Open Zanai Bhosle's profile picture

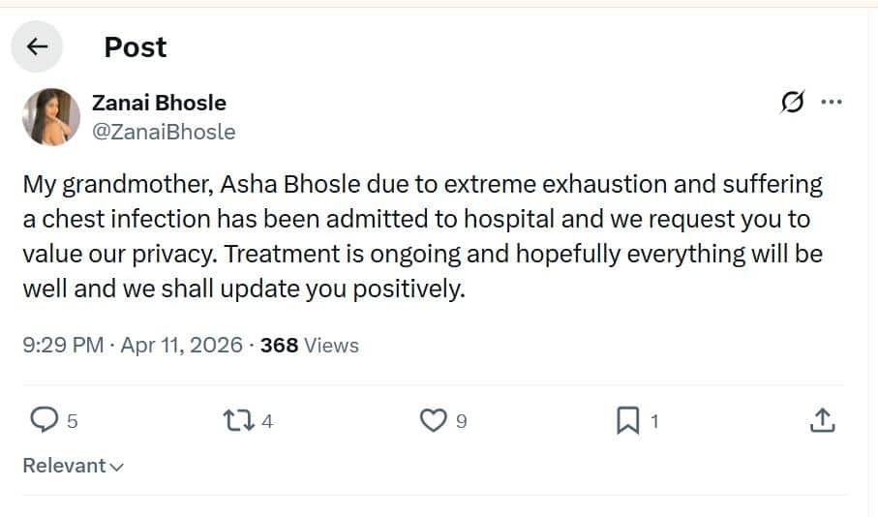(x=50, y=116)
